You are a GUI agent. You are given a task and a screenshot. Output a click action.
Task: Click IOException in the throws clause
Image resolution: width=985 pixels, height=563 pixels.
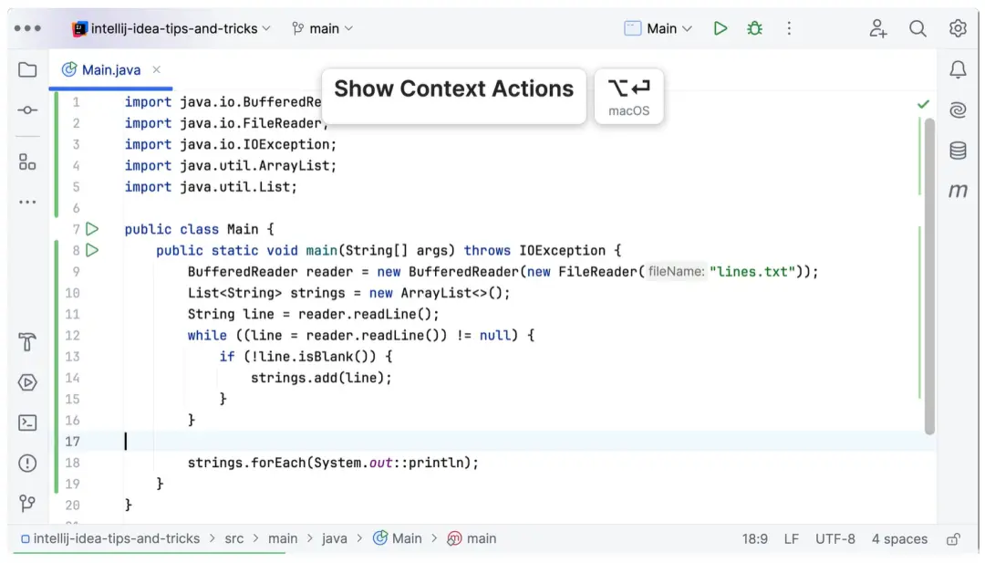(562, 250)
